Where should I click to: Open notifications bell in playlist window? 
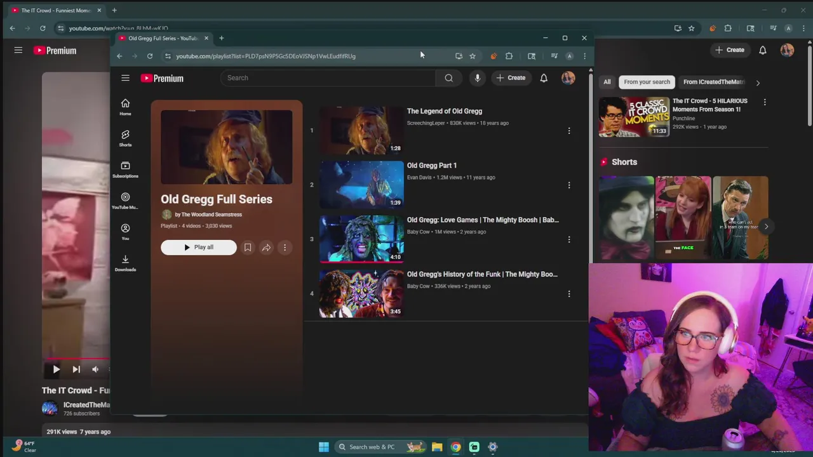click(x=544, y=78)
